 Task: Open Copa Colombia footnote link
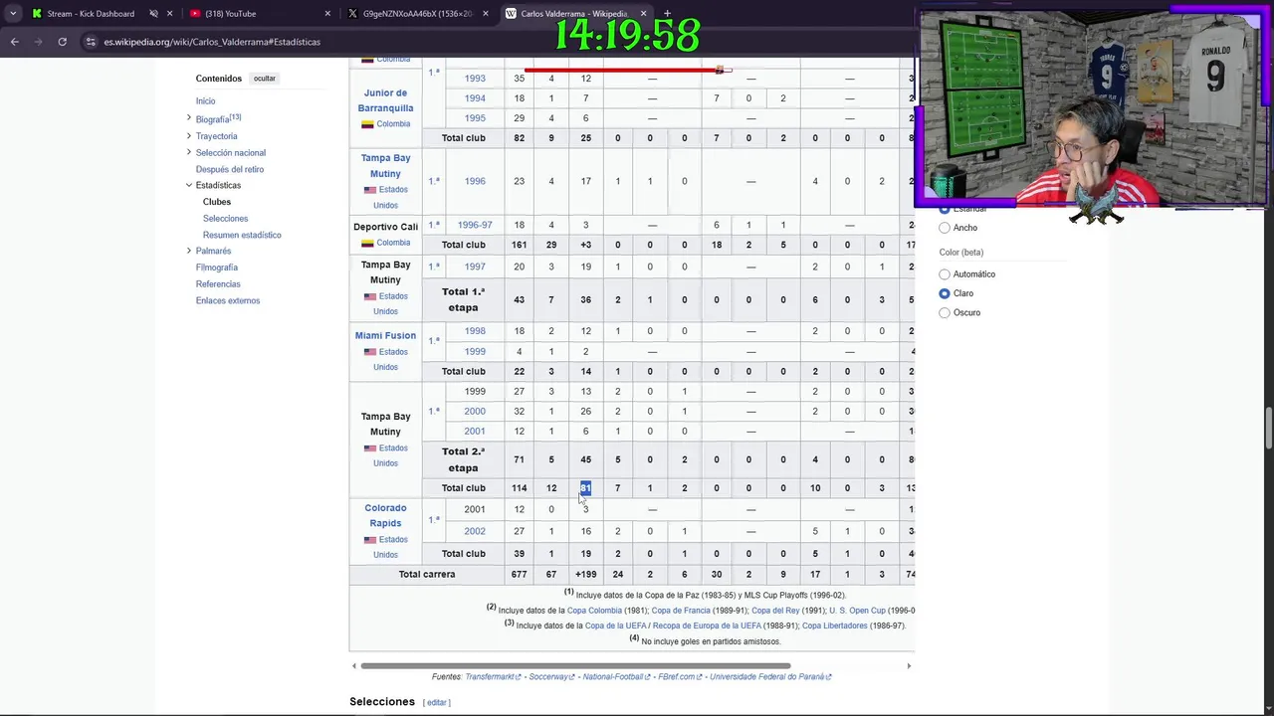[x=594, y=611]
